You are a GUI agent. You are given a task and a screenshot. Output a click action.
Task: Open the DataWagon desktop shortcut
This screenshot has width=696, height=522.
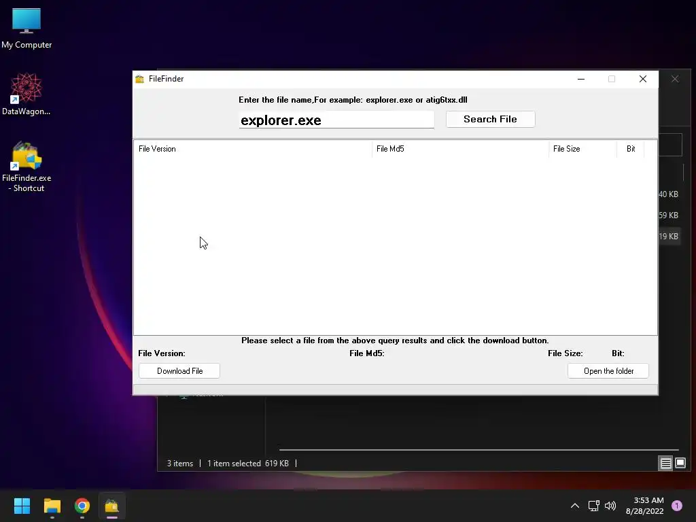click(x=27, y=94)
